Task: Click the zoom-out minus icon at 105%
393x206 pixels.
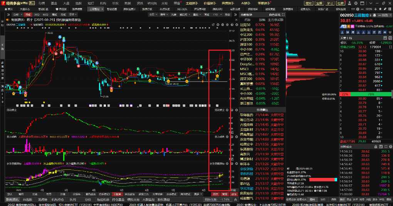Action: pos(363,9)
